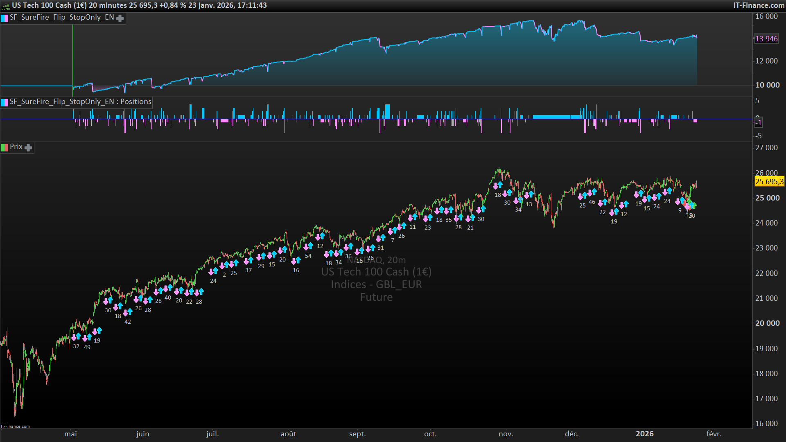Click the green DEMO chart icon

(5, 6)
